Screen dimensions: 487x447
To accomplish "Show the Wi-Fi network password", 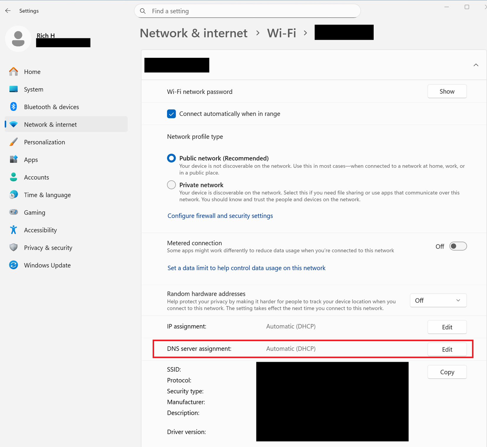I will [447, 91].
